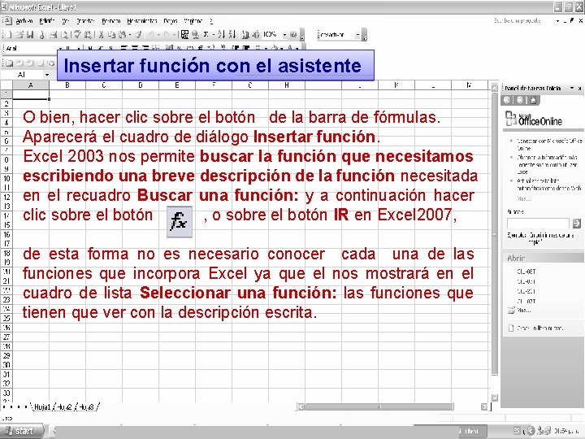The width and height of the screenshot is (585, 439).
Task: Toggle Align Left formatting
Action: [x=124, y=48]
